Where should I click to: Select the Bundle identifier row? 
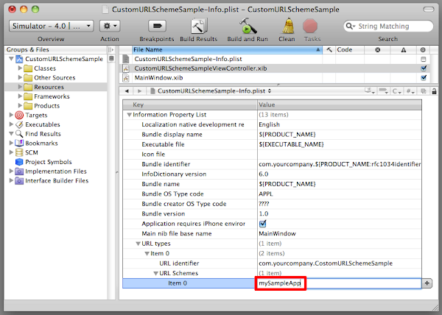[x=273, y=164]
